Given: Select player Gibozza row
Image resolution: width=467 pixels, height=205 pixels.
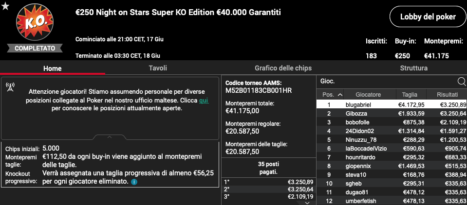Looking at the screenshot, I should pos(392,114).
